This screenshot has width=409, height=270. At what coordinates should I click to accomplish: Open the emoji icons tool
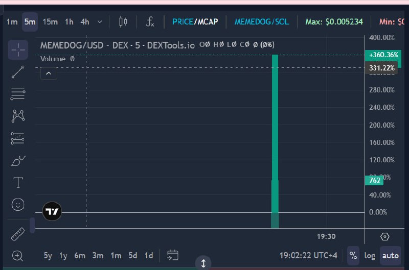click(18, 204)
